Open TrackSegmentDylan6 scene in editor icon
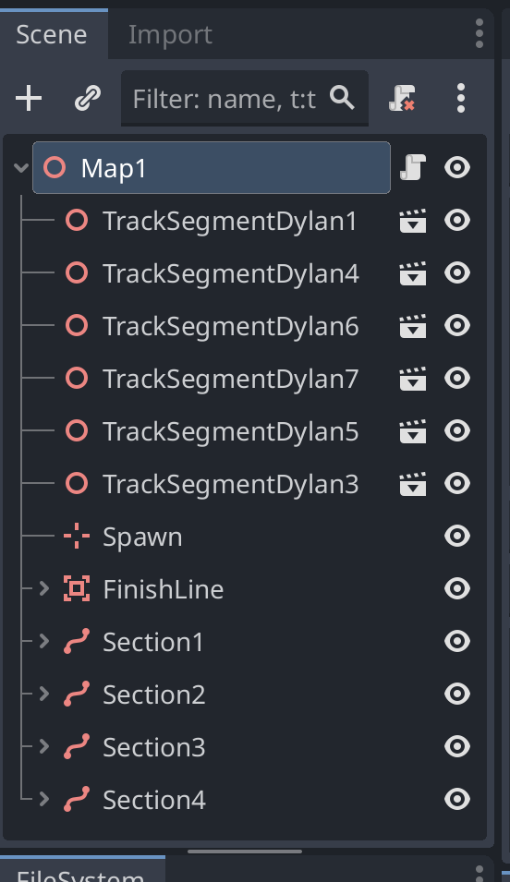Image resolution: width=510 pixels, height=882 pixels. (413, 326)
